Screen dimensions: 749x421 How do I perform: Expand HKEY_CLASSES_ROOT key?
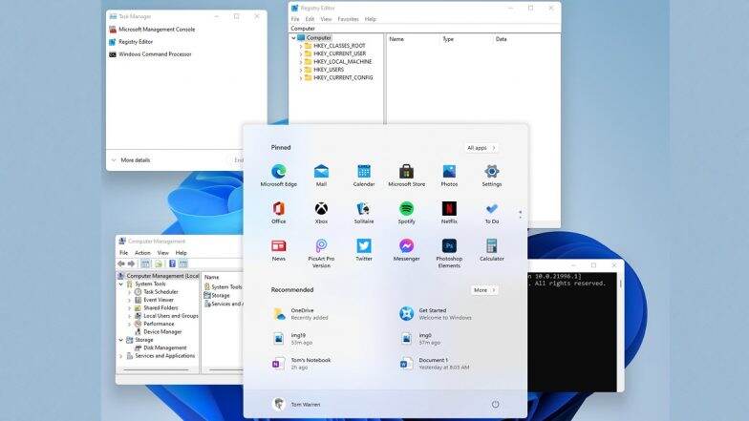pos(300,46)
